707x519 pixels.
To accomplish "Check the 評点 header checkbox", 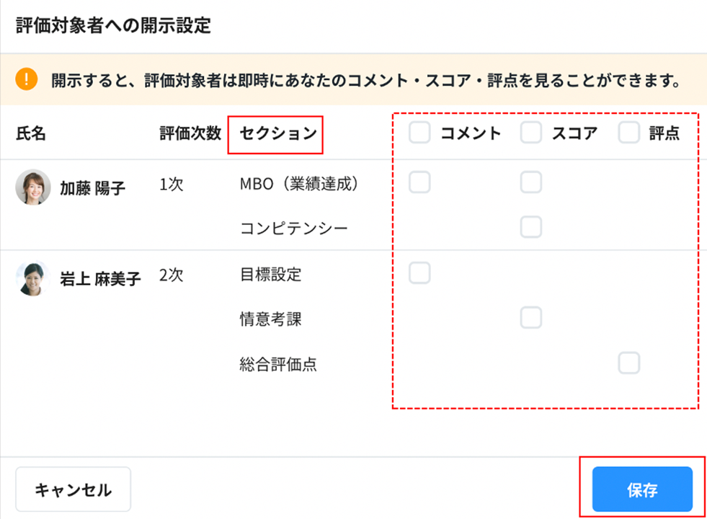I will click(x=628, y=133).
